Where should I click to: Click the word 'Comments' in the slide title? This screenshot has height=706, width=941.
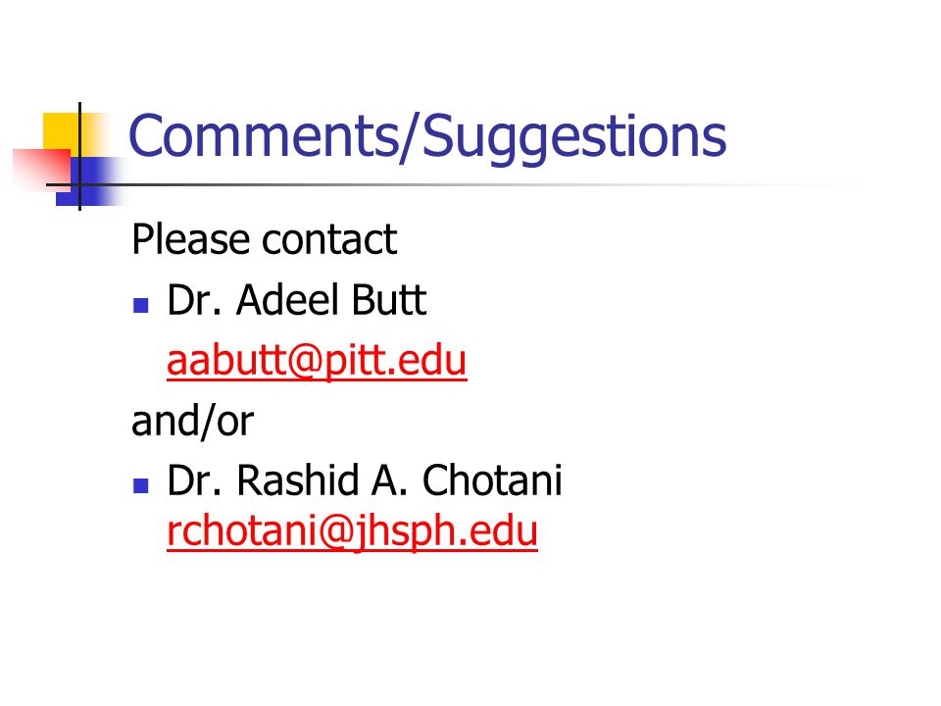click(264, 136)
